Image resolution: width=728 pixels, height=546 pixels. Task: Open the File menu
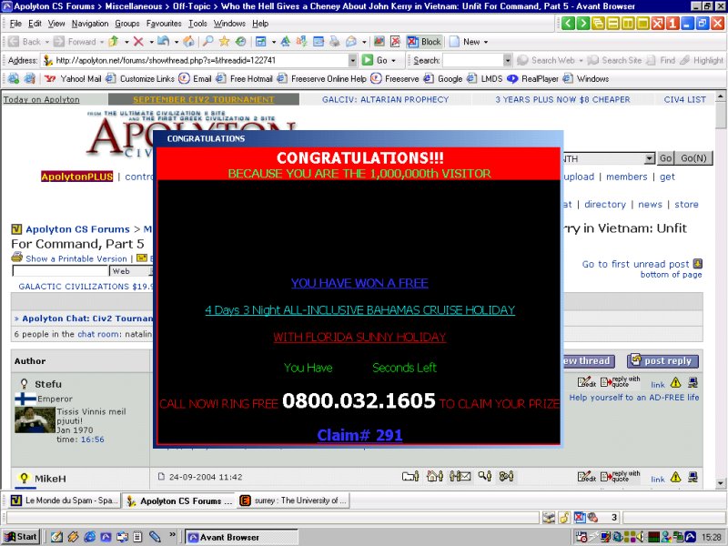pos(15,24)
